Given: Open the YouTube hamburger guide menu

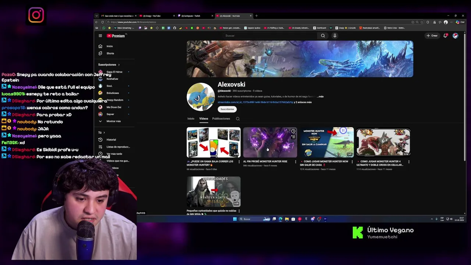Looking at the screenshot, I should coord(100,36).
